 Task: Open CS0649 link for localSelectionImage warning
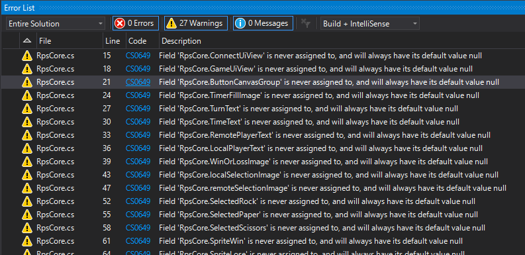[138, 175]
